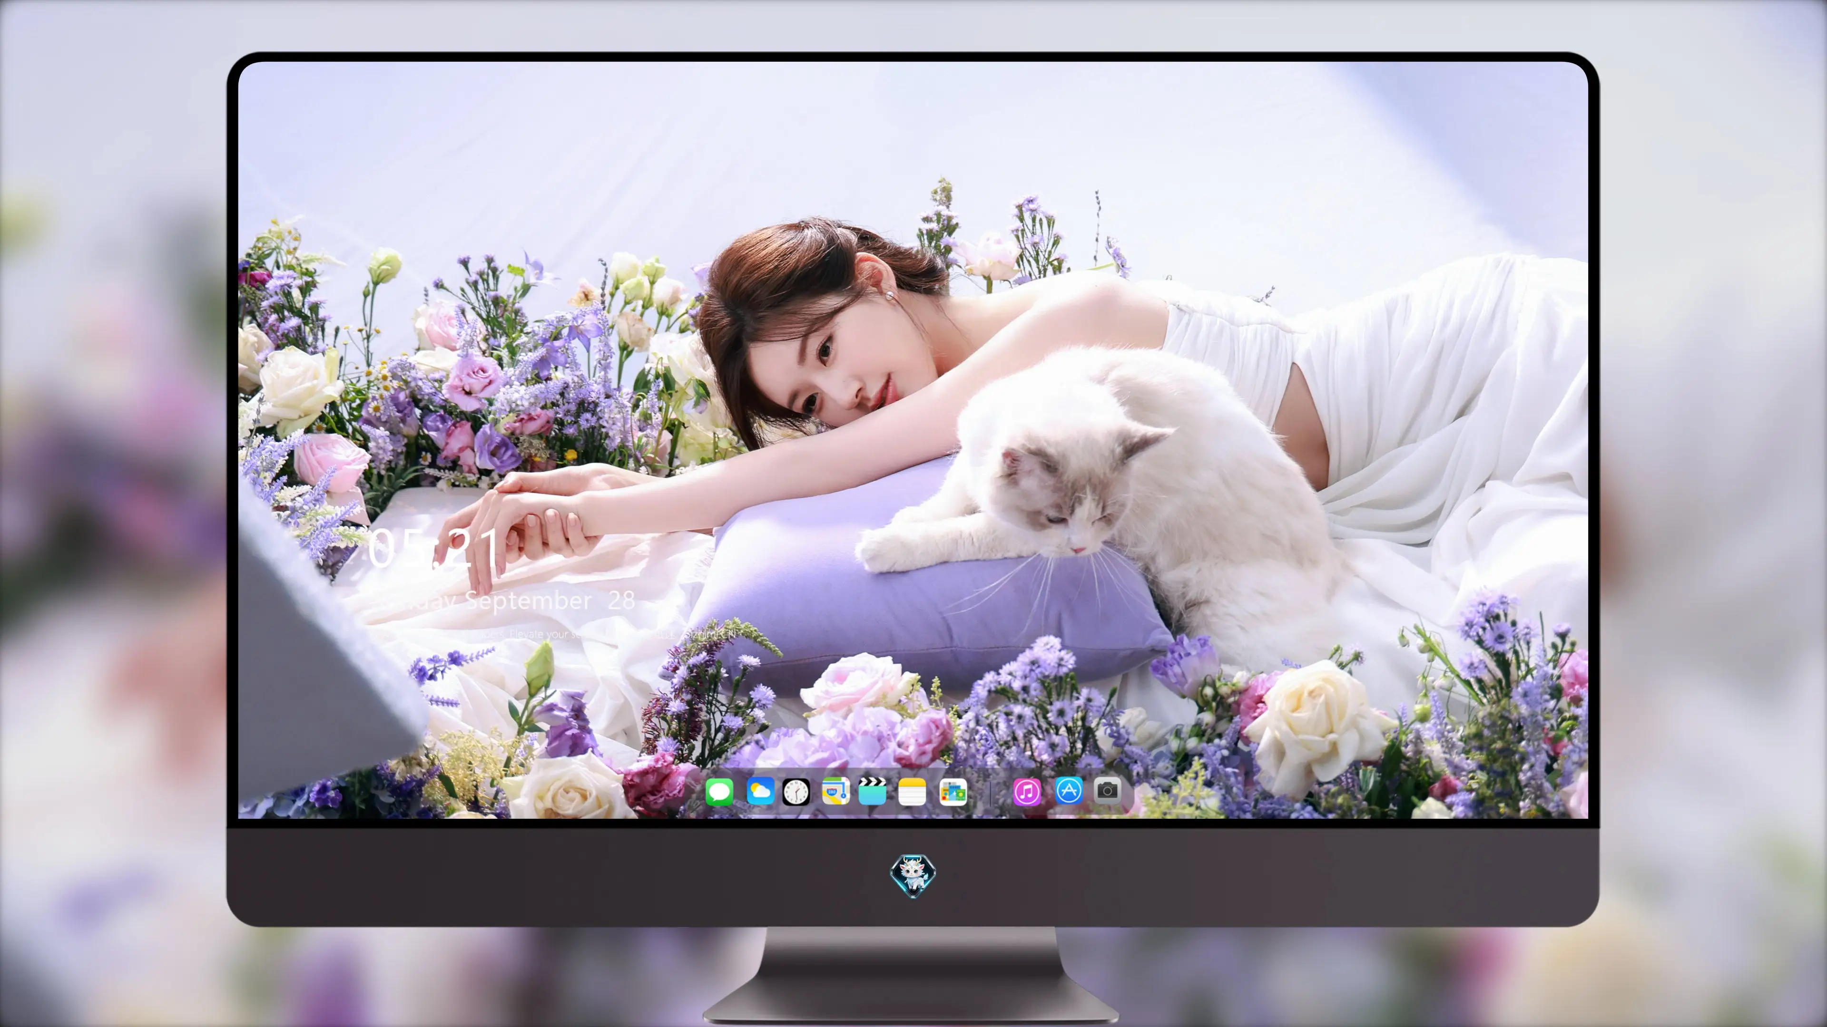This screenshot has height=1027, width=1827.
Task: Launch the Maps app from dock
Action: pos(835,791)
